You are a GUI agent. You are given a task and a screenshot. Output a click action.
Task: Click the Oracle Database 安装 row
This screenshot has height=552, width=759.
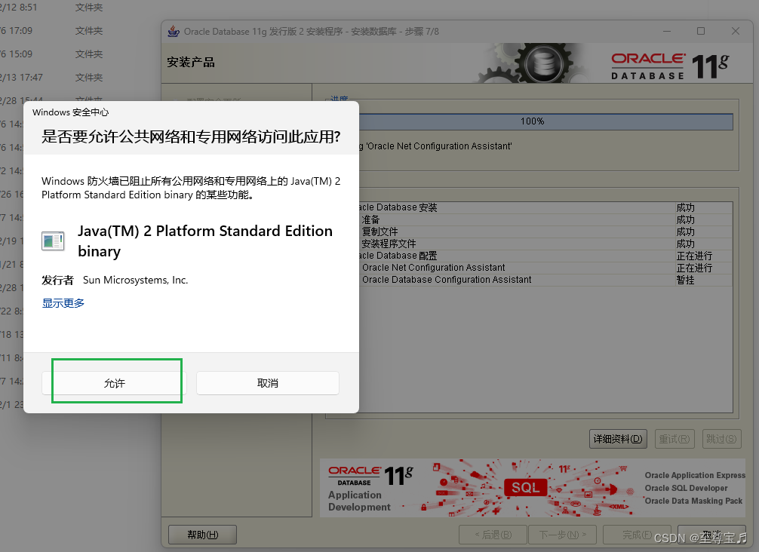coord(545,207)
